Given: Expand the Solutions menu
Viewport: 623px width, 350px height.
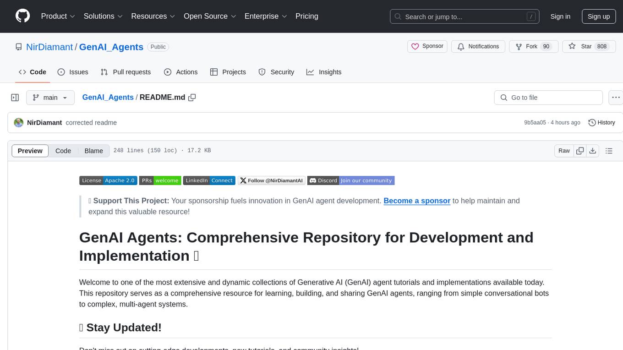Looking at the screenshot, I should click(x=103, y=16).
